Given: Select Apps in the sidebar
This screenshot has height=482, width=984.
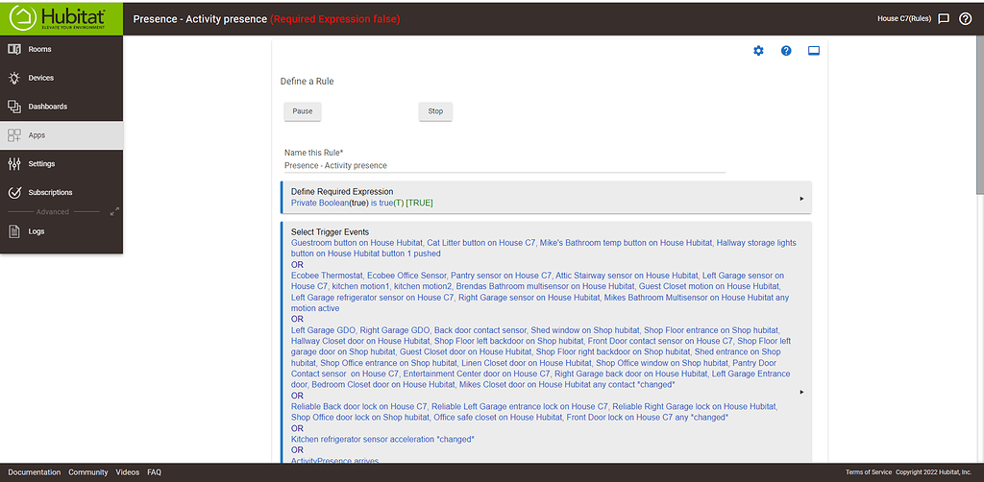Looking at the screenshot, I should (x=37, y=135).
